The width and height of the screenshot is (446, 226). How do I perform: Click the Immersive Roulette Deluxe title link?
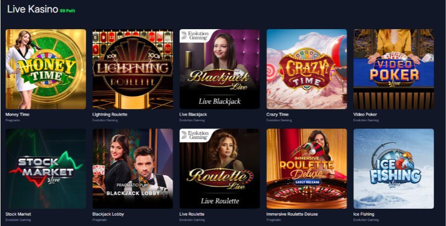point(292,214)
